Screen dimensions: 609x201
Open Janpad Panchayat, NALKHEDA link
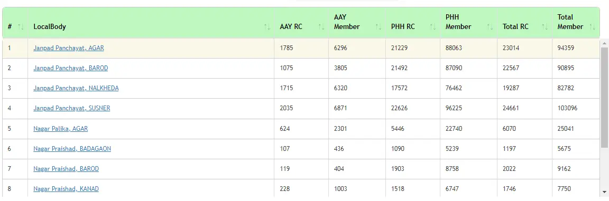point(76,88)
